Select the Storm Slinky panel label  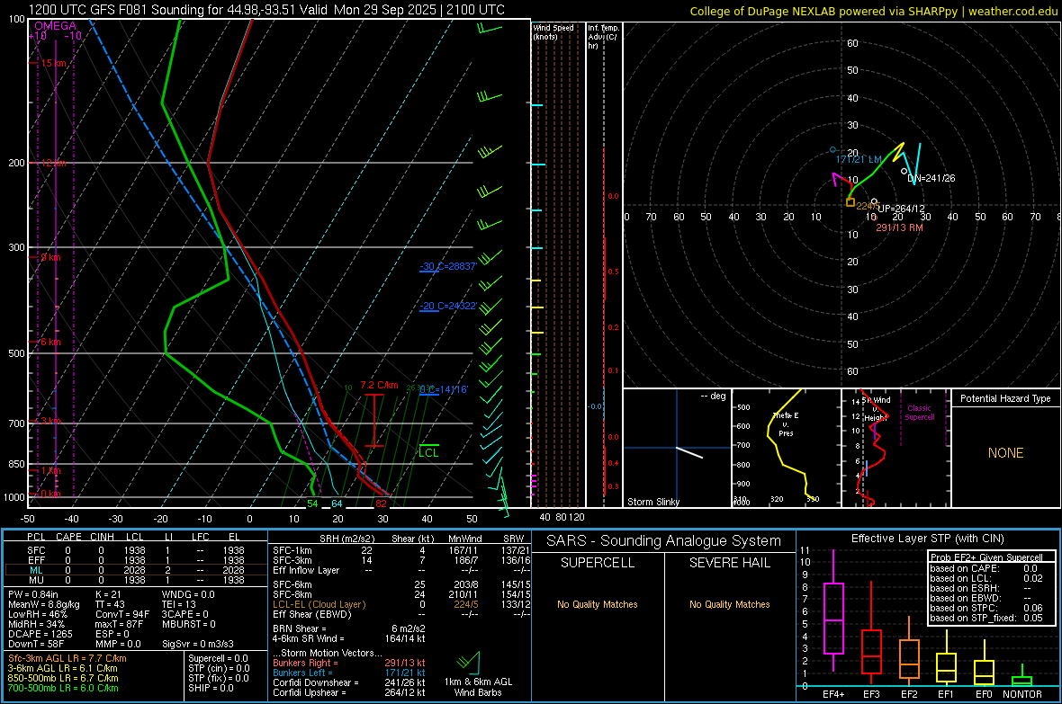coord(652,502)
